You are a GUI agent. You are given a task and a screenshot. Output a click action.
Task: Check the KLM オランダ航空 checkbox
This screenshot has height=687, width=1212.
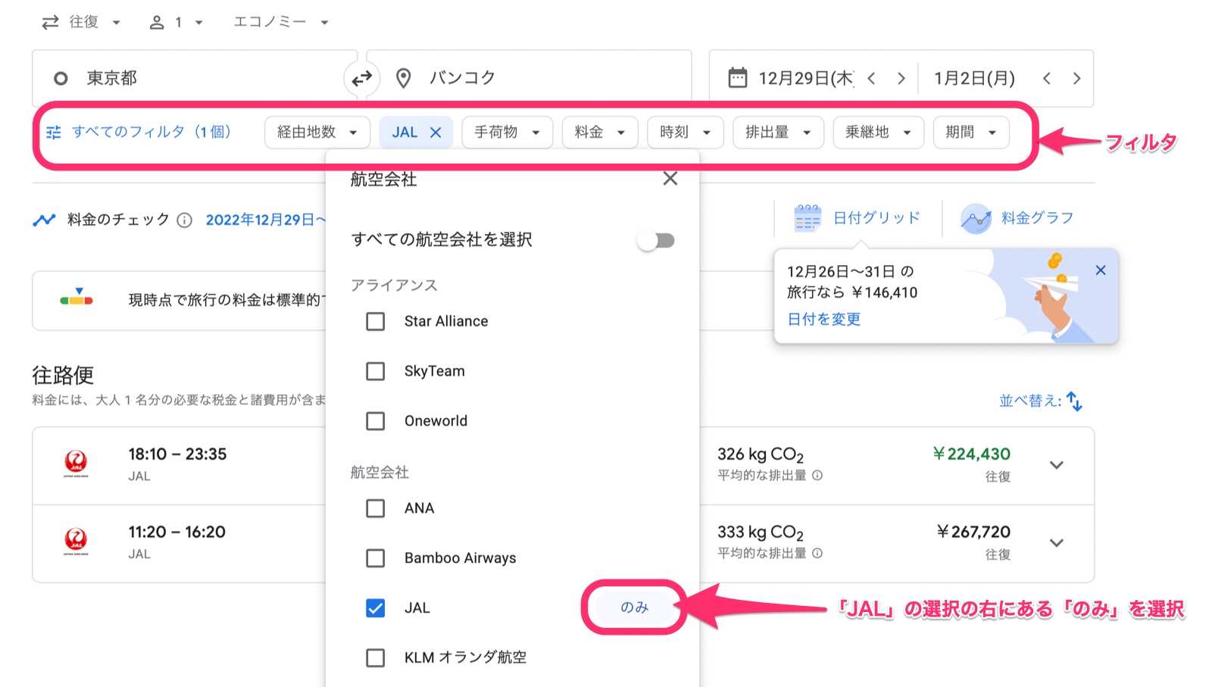click(x=376, y=657)
